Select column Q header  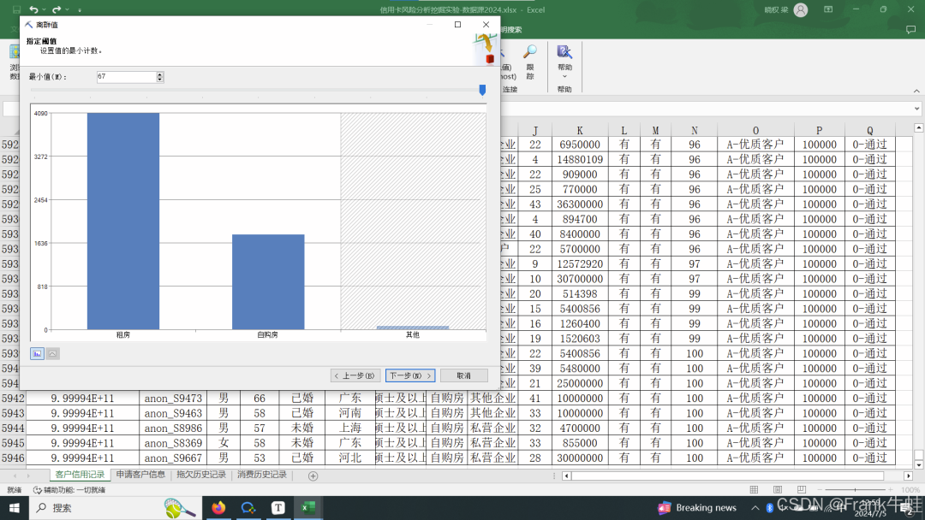pyautogui.click(x=870, y=130)
